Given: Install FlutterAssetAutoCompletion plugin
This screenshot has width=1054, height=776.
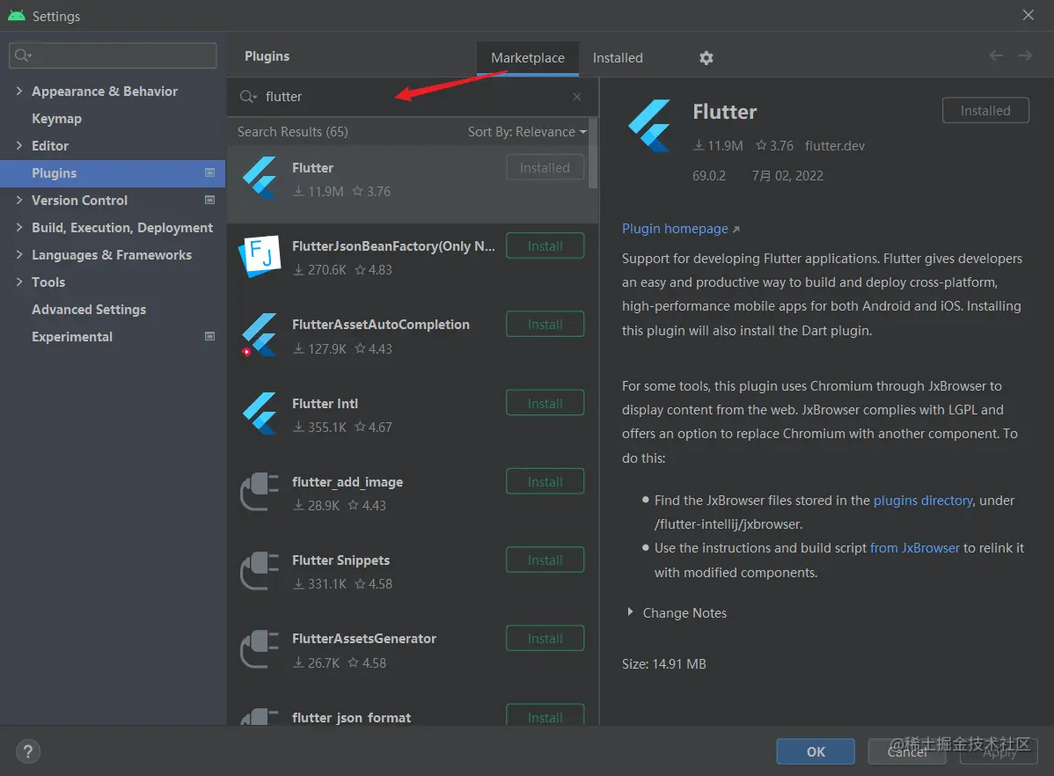Looking at the screenshot, I should pyautogui.click(x=545, y=324).
